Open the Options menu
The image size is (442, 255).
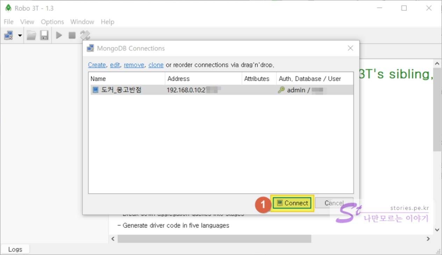52,22
